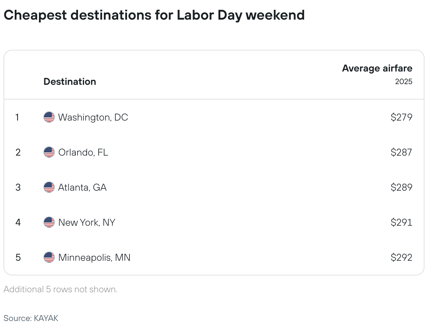Viewport: 428px width, 328px height.
Task: Click the $287 airfare for Orlando
Action: tap(402, 152)
